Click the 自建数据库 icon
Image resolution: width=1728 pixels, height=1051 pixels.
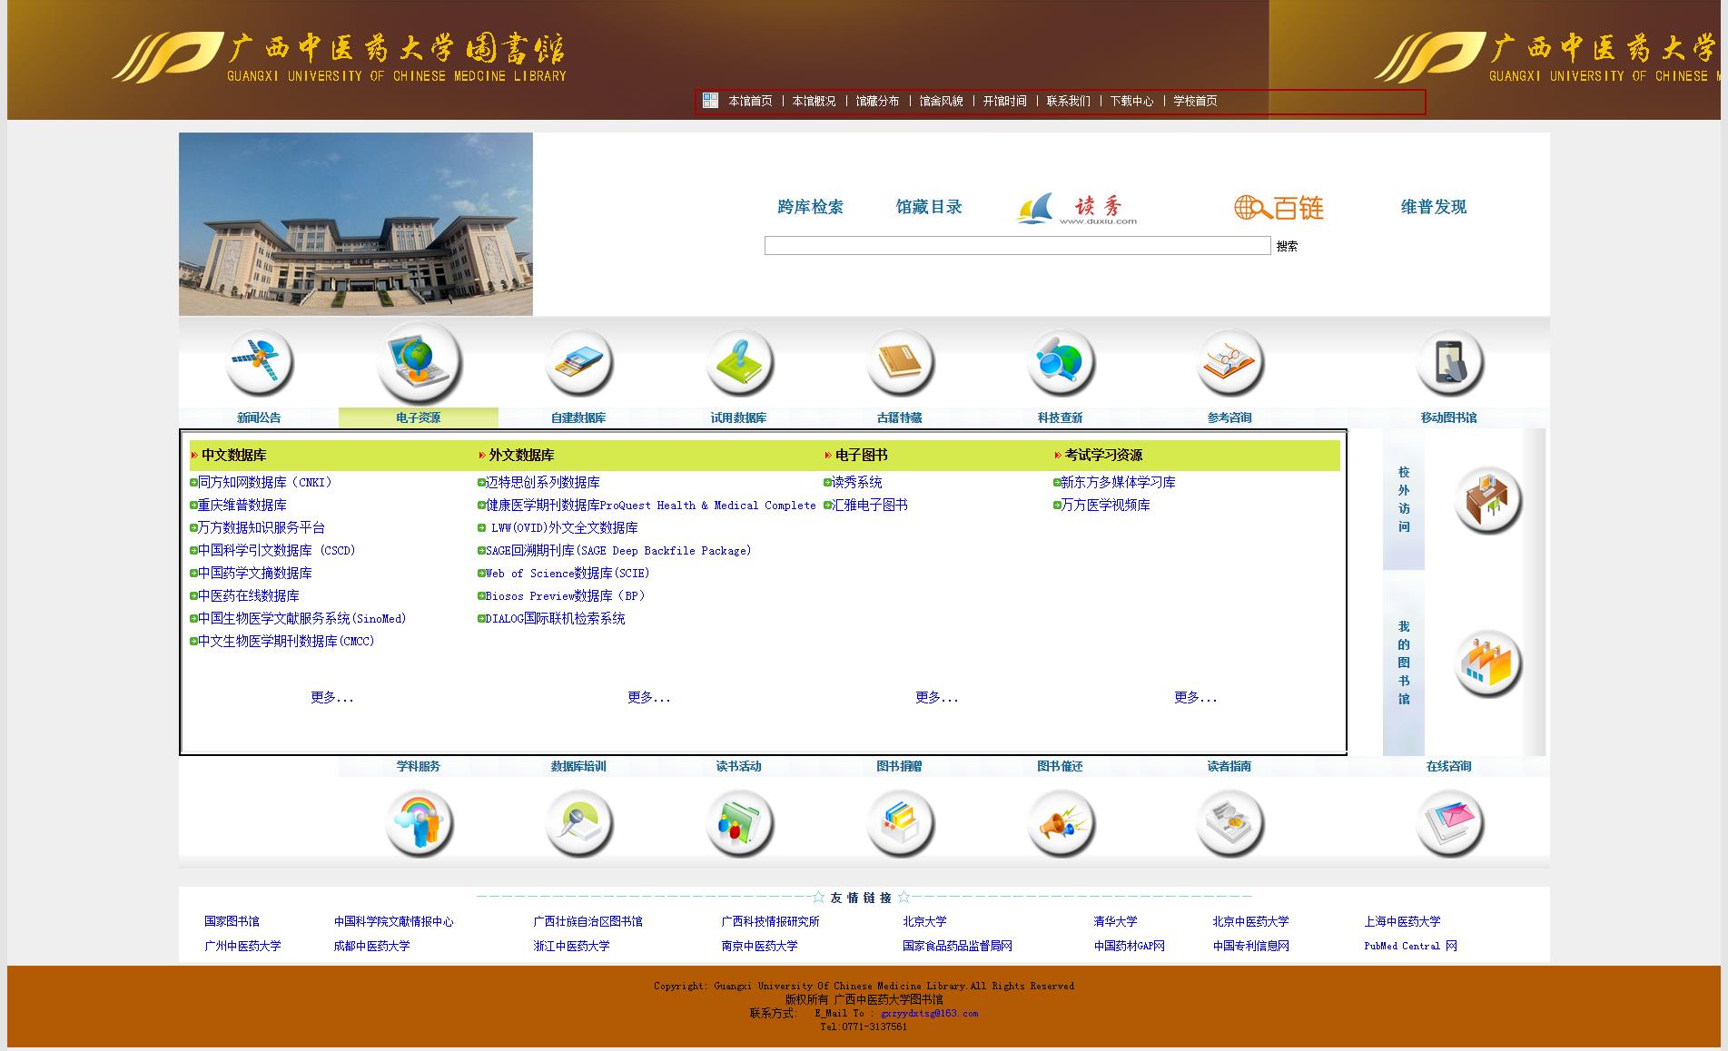click(578, 361)
